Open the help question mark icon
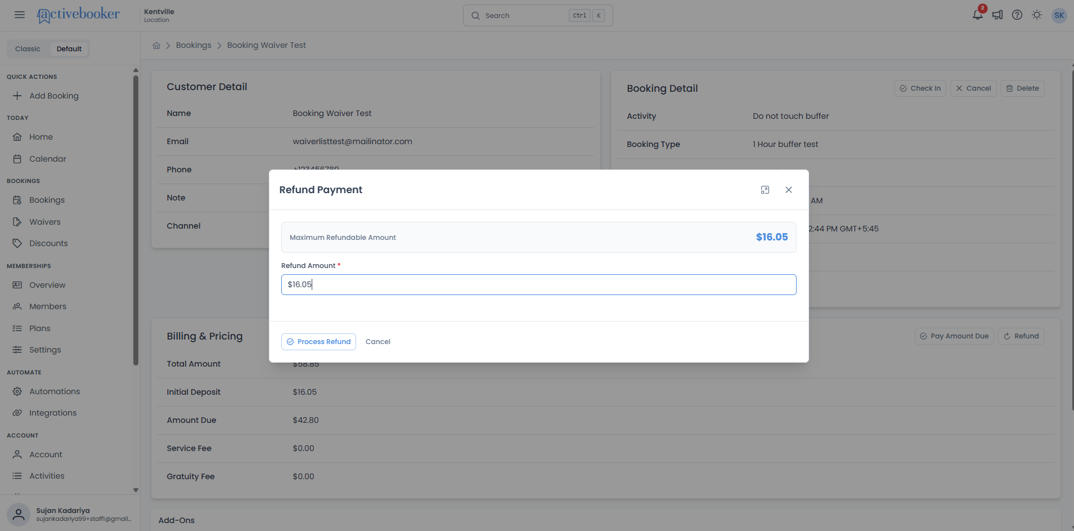Screen dimensions: 1074x531 tap(1017, 15)
